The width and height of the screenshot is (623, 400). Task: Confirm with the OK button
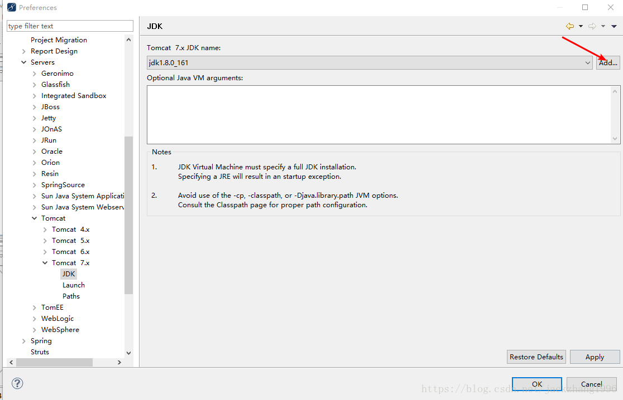[x=537, y=384]
